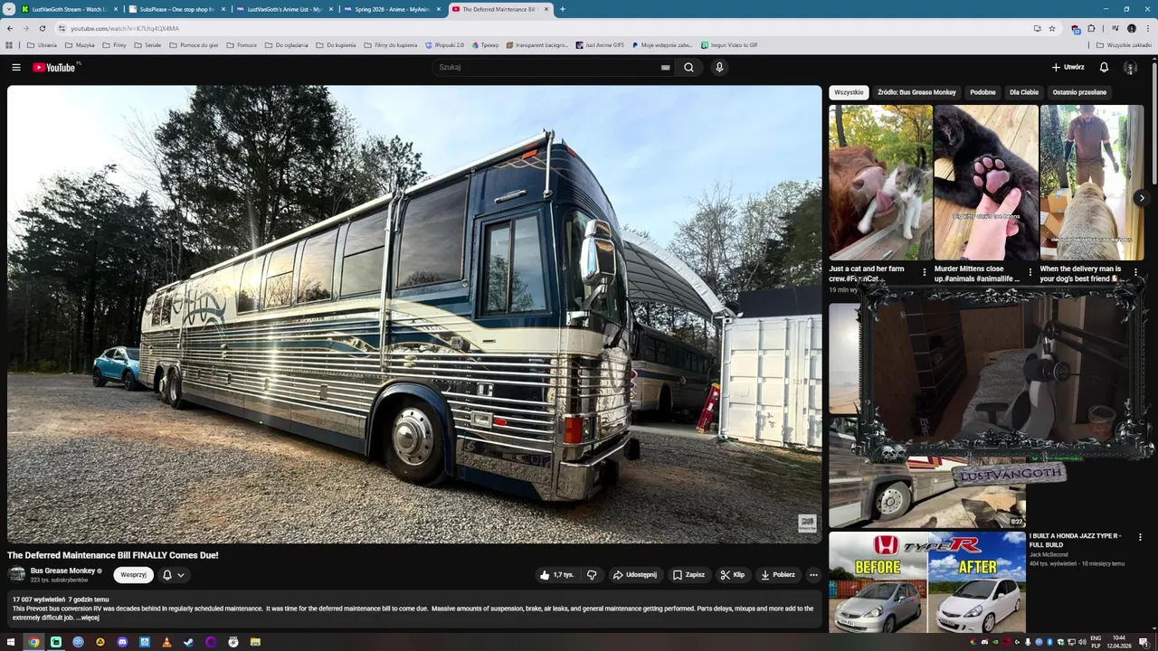Click the browser address bar URL
Viewport: 1158px width, 651px height.
tap(125, 28)
